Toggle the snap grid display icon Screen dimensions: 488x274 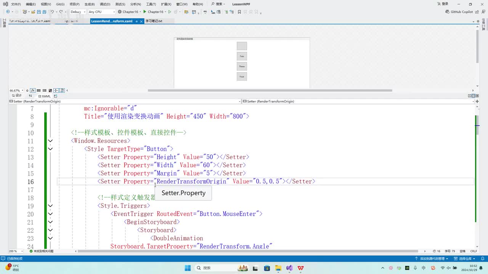coord(39,91)
